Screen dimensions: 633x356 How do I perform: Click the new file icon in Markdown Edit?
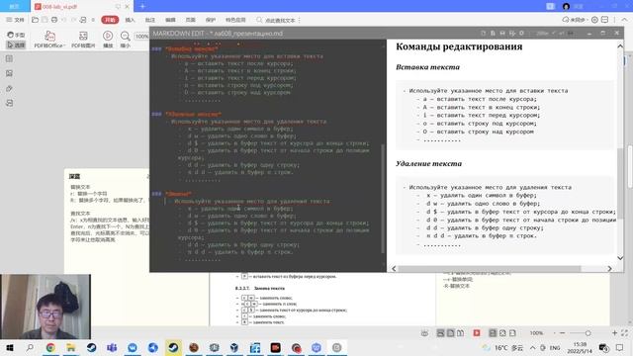coord(484,33)
